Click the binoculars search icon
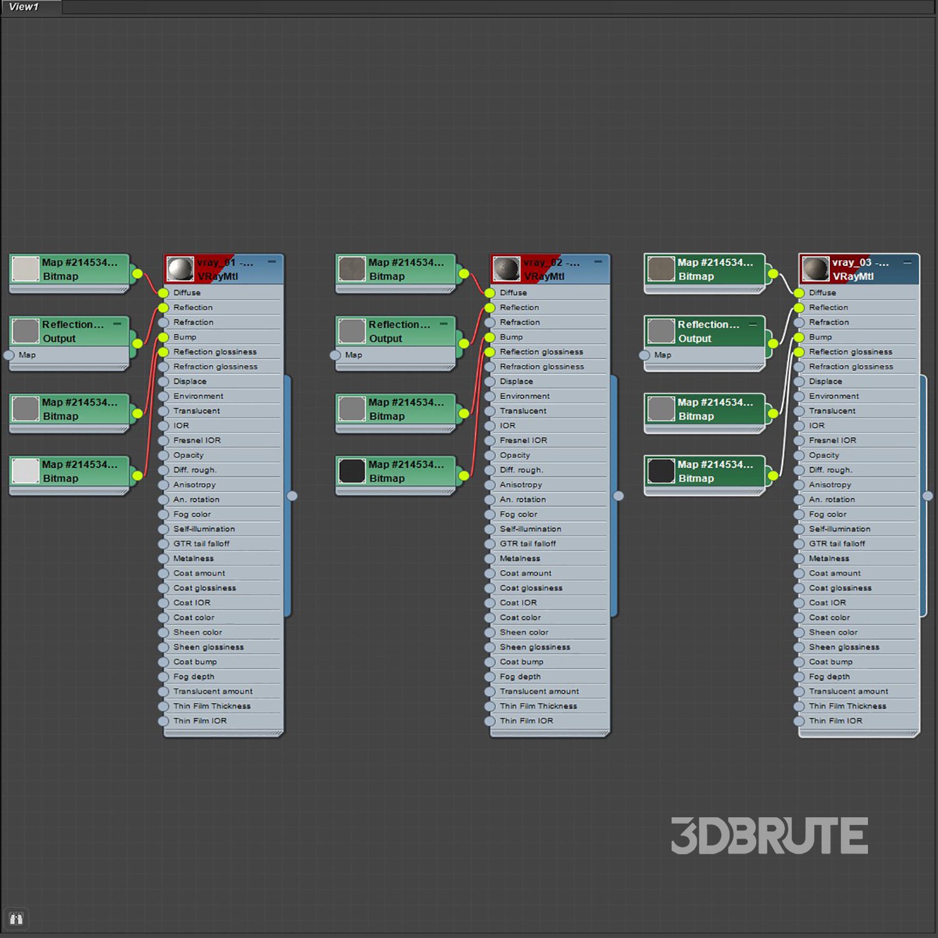Image resolution: width=938 pixels, height=938 pixels. pyautogui.click(x=16, y=919)
